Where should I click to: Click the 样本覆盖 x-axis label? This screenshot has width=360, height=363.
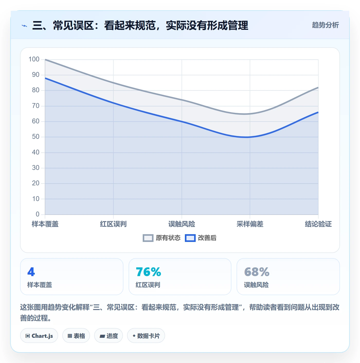pos(45,224)
